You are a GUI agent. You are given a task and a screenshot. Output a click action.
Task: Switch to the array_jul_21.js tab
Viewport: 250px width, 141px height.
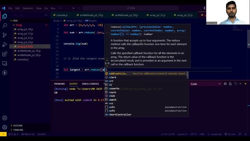point(156,15)
